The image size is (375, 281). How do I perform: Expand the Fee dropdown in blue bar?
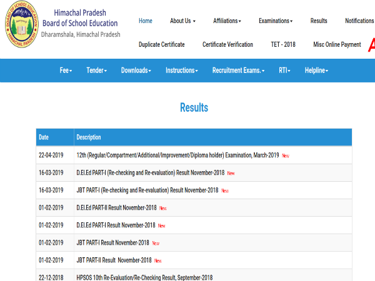pos(66,71)
